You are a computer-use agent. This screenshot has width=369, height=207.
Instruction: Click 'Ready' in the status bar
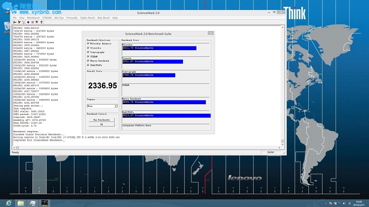pyautogui.click(x=15, y=152)
